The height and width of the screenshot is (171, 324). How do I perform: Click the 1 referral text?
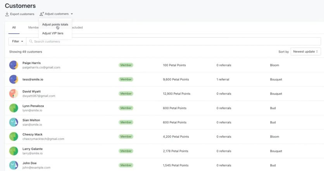[x=223, y=79]
